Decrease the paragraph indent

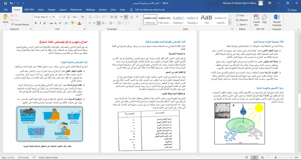click(x=111, y=17)
